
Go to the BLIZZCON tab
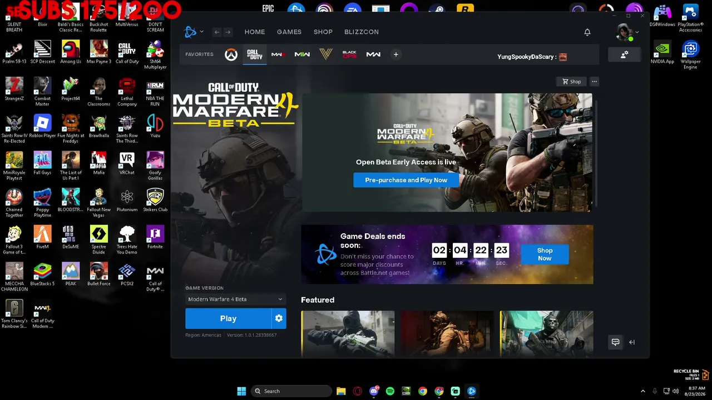pyautogui.click(x=362, y=32)
